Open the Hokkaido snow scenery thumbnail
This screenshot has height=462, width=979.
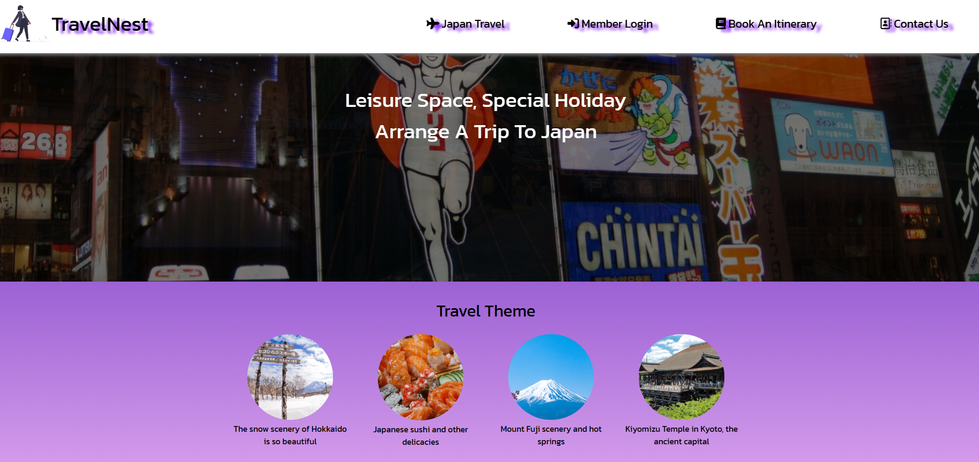tap(290, 377)
